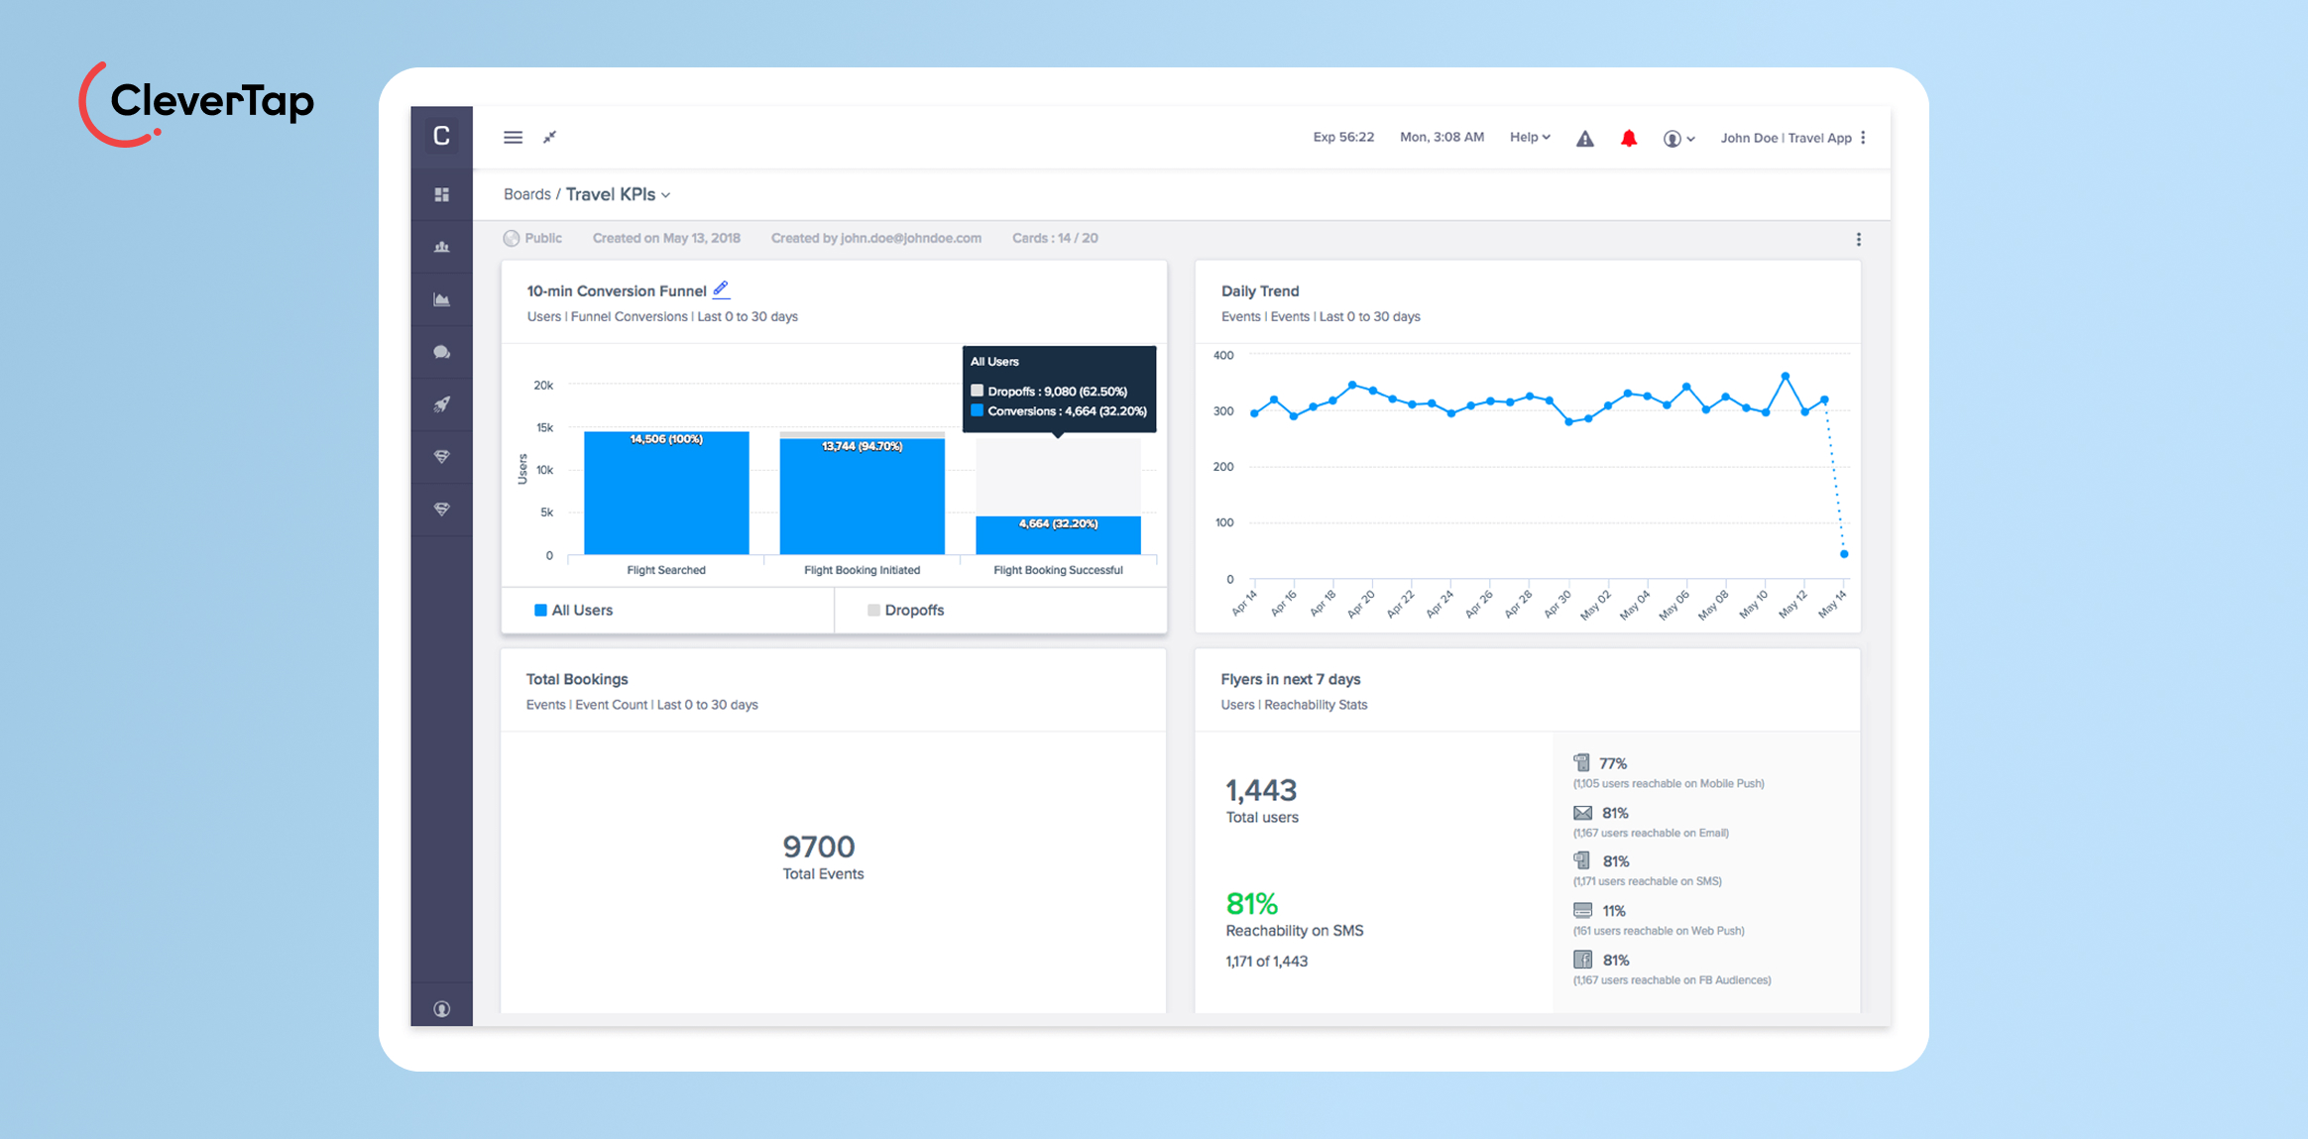Screen dimensions: 2308x1139
Task: Open the account circle icon at sidebar bottom
Action: point(442,1009)
